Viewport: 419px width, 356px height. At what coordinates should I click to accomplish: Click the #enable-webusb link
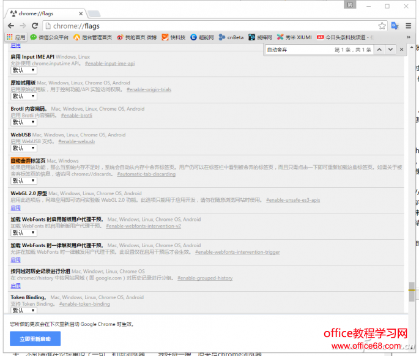point(76,141)
